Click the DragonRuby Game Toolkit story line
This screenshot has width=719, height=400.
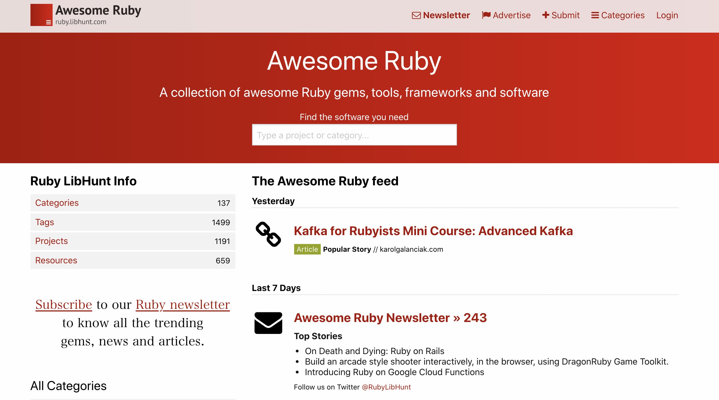487,362
